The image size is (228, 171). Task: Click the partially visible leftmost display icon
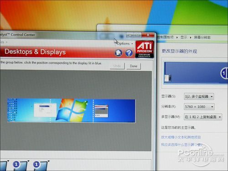point(3,166)
